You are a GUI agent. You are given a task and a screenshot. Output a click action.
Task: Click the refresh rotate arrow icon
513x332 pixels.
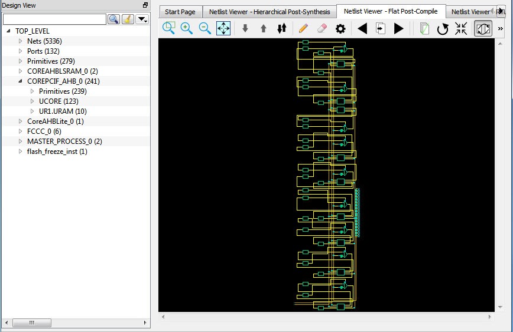[443, 28]
